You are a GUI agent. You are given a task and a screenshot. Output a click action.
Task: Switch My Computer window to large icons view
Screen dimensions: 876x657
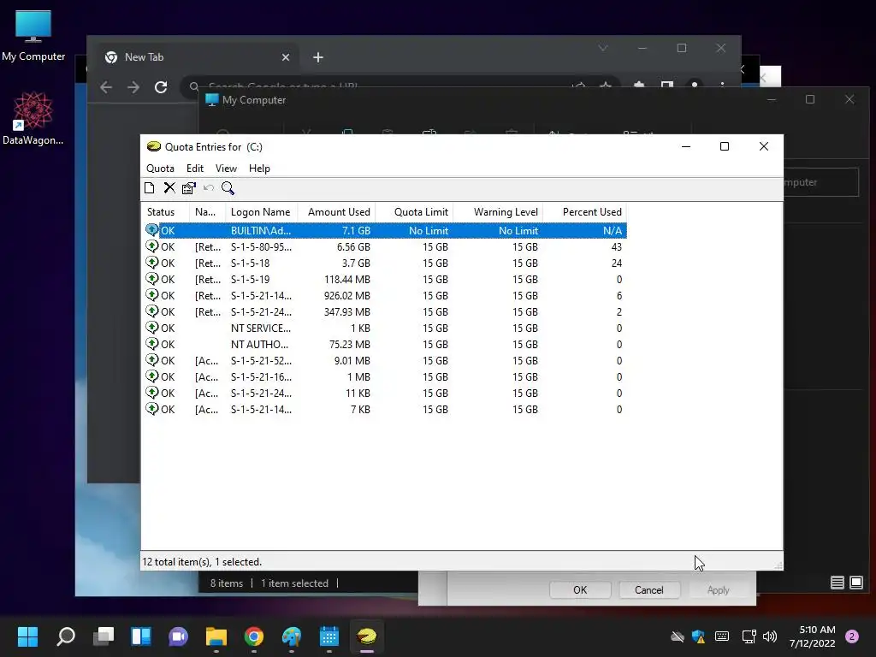855,583
